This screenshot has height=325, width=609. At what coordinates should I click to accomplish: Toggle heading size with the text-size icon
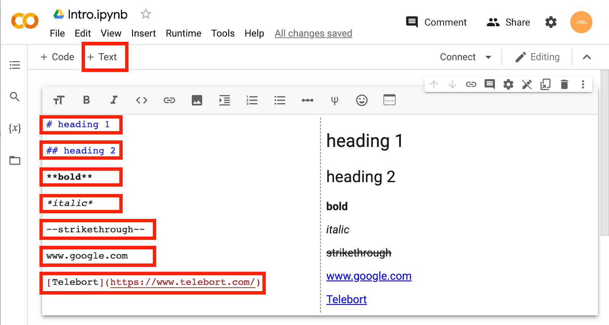(59, 100)
